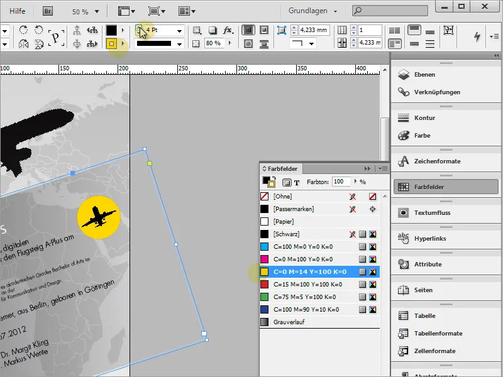The width and height of the screenshot is (503, 377).
Task: Toggle formatting affects text (T)
Action: [297, 183]
